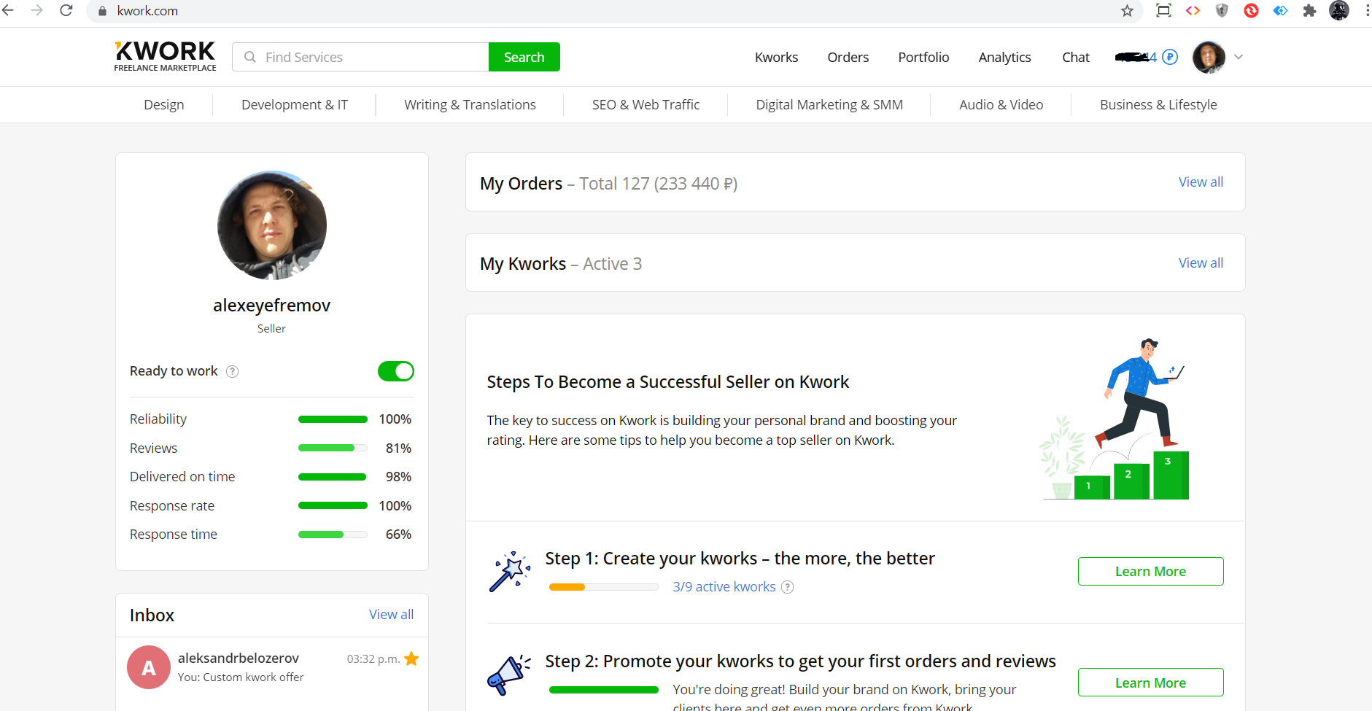Image resolution: width=1372 pixels, height=711 pixels.
Task: Click the orange Step 1 progress bar
Action: point(603,587)
